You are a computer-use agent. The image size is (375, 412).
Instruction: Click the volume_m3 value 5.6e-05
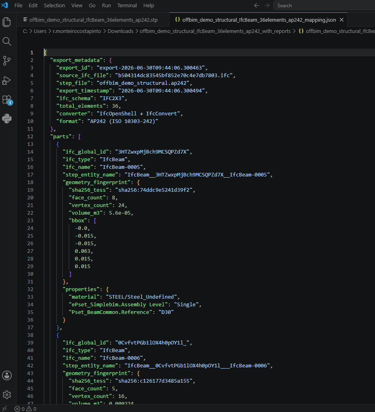pos(120,213)
